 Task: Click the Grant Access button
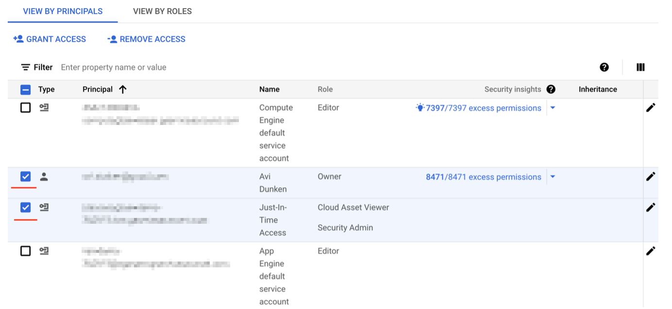coord(50,39)
